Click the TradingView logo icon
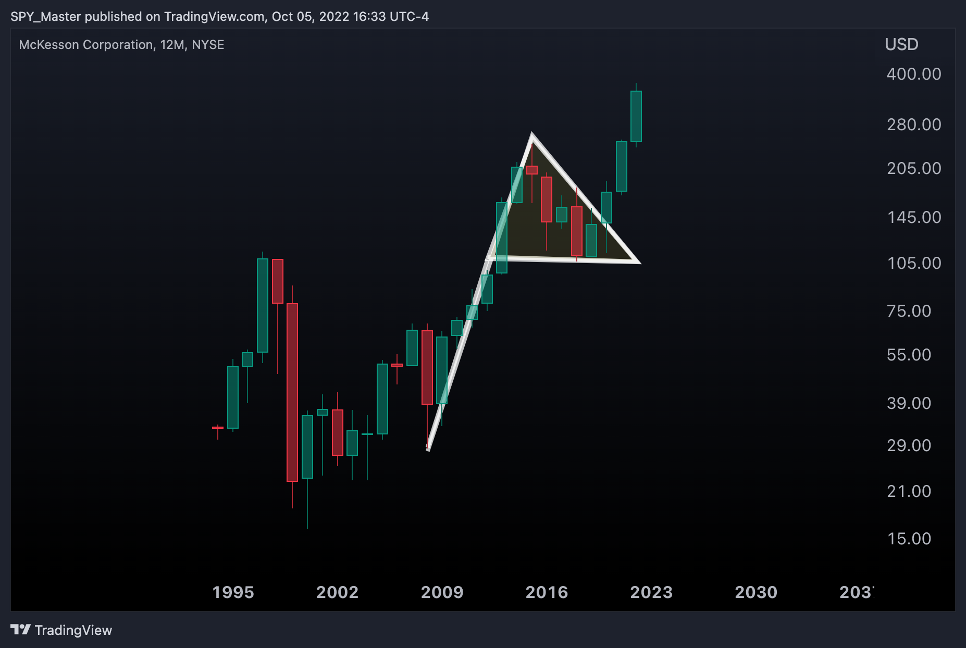 pyautogui.click(x=21, y=630)
